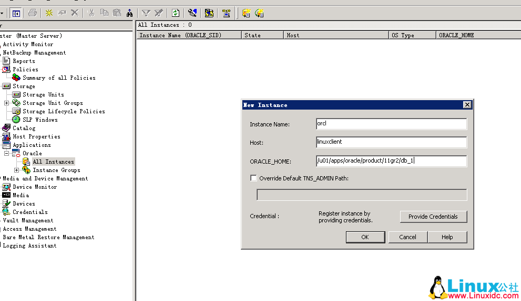
Task: Select Media and Device Management
Action: pos(45,179)
